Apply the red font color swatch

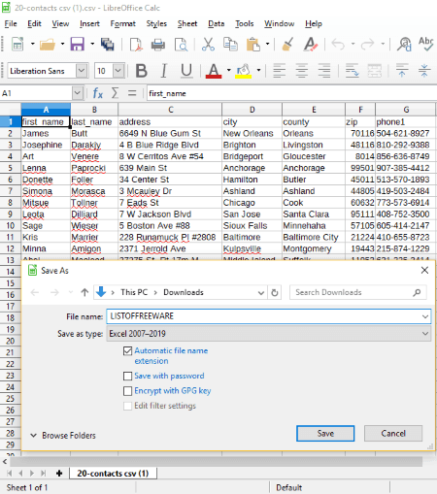click(x=214, y=71)
